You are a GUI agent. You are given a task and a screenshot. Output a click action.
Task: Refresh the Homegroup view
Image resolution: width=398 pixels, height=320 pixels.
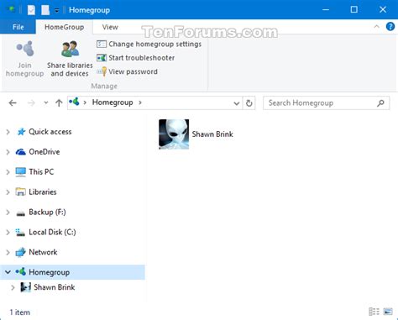(249, 103)
